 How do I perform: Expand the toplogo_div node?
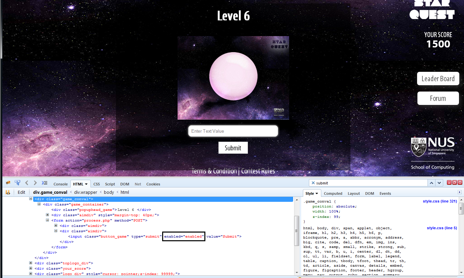[x=31, y=263]
